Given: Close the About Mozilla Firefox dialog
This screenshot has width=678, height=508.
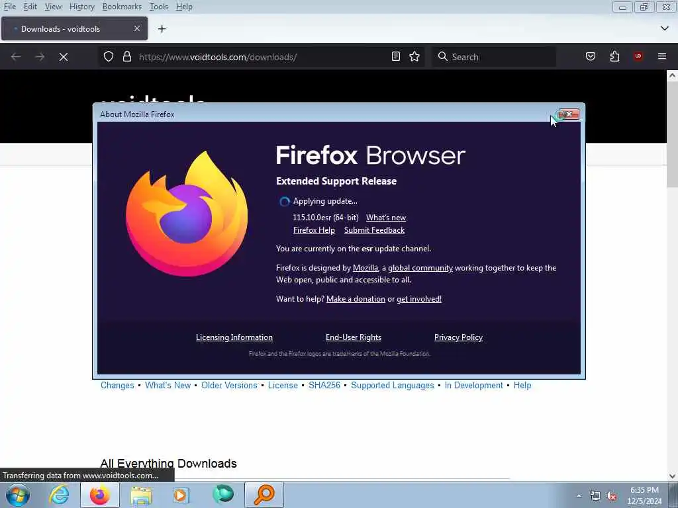Looking at the screenshot, I should [568, 114].
